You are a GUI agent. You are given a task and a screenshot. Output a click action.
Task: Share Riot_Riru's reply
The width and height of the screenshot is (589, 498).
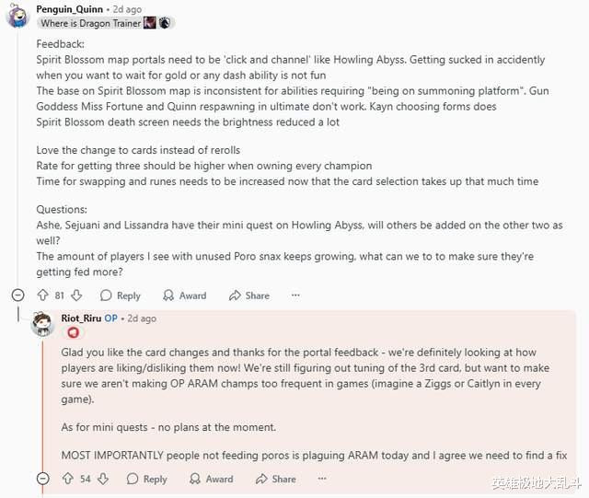click(276, 480)
